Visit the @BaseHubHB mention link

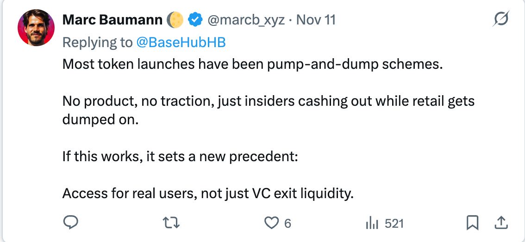(x=181, y=42)
